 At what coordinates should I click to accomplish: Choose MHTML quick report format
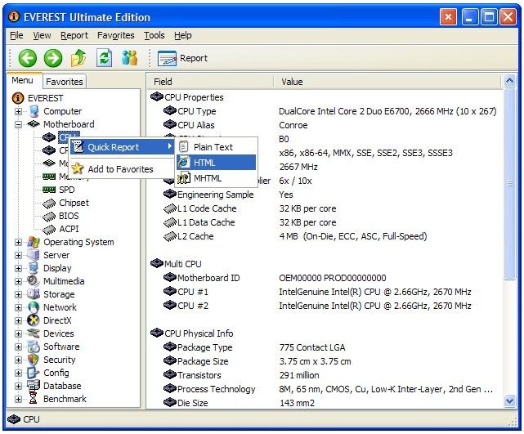[216, 178]
